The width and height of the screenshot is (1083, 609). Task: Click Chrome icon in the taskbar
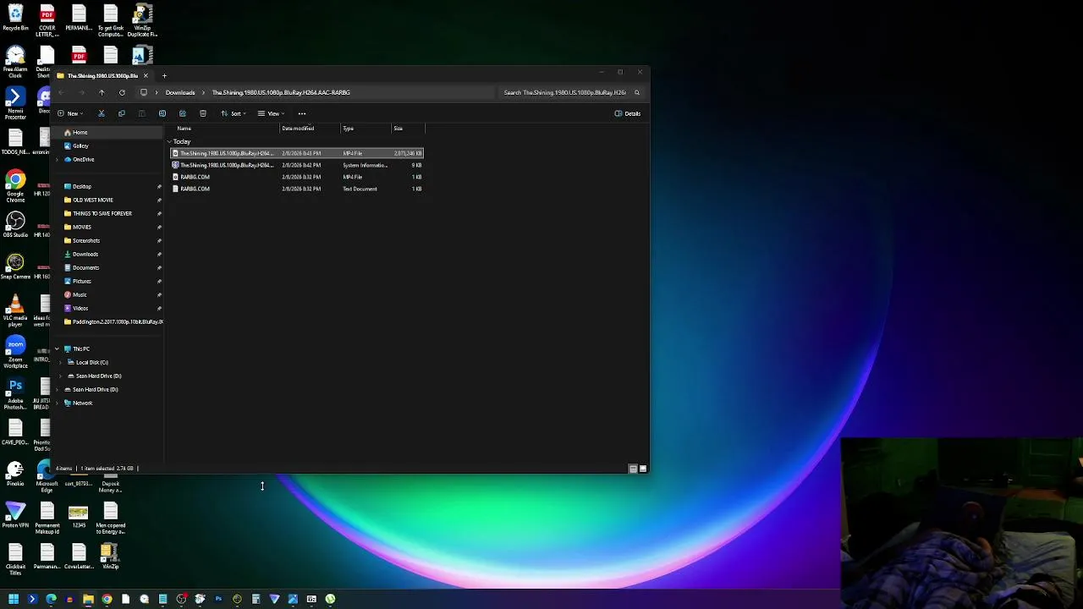(107, 599)
